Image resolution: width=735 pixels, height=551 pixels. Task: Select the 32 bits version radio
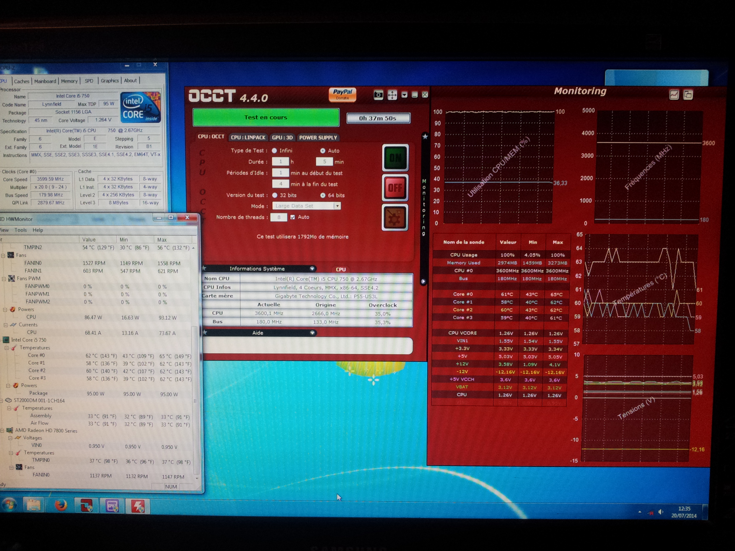[x=275, y=196]
